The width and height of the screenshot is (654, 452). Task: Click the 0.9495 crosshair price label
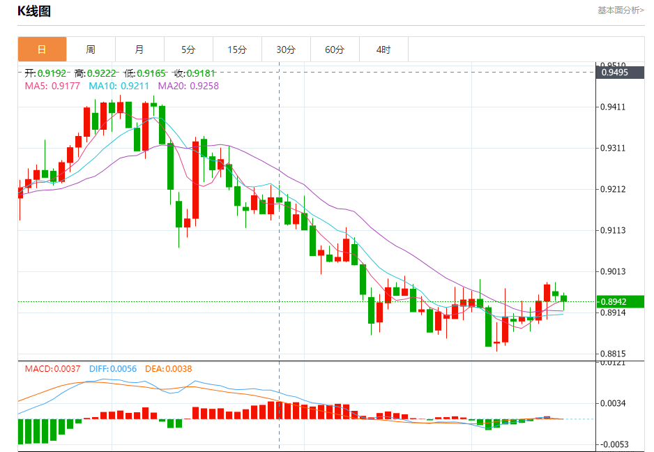tap(621, 73)
